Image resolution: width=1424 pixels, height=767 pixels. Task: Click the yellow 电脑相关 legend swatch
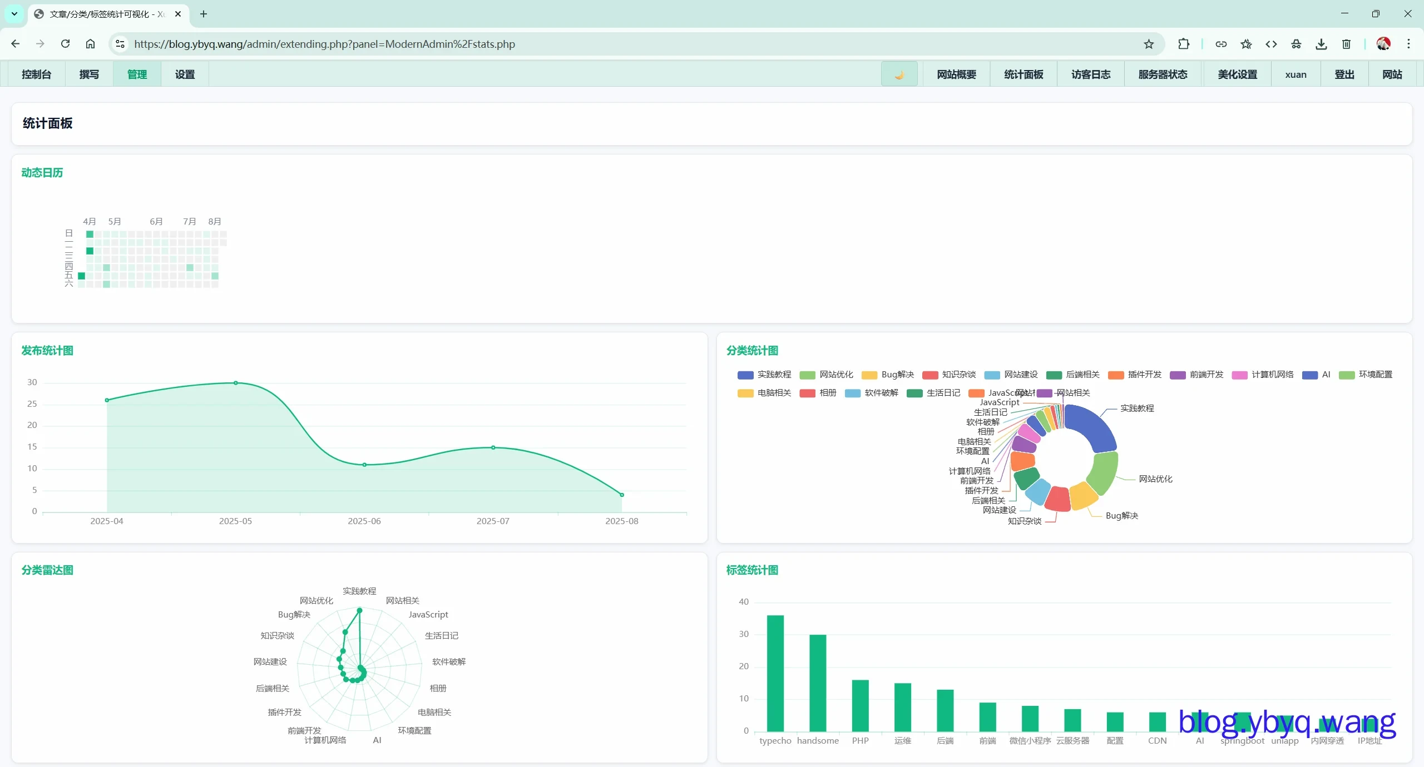[745, 394]
